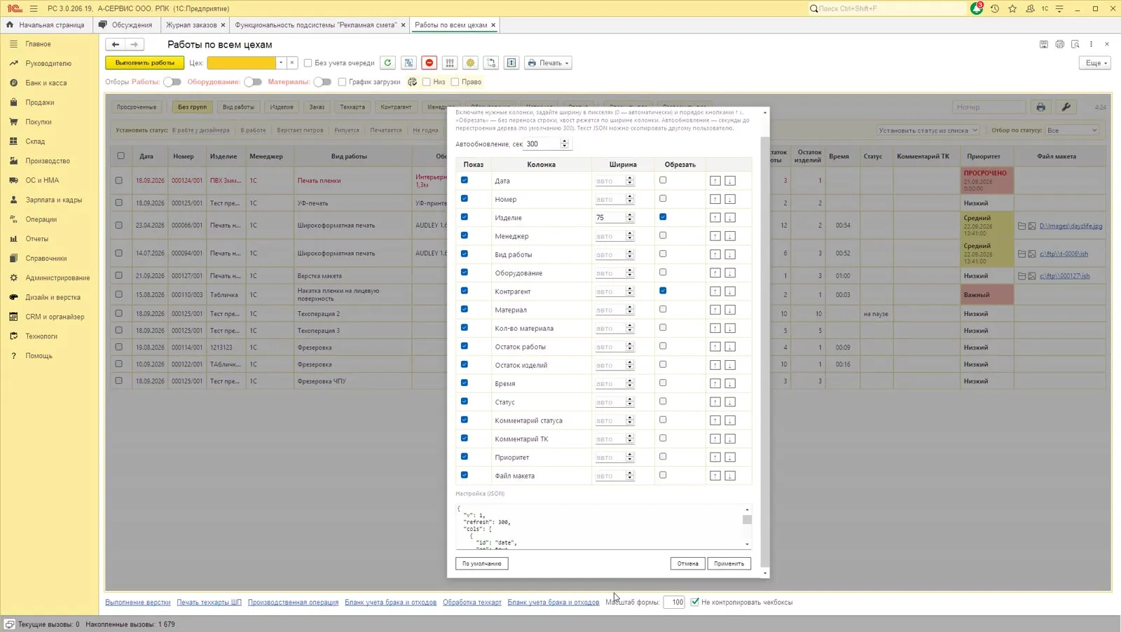Open the Установить статус из списка dropdown

(x=928, y=130)
